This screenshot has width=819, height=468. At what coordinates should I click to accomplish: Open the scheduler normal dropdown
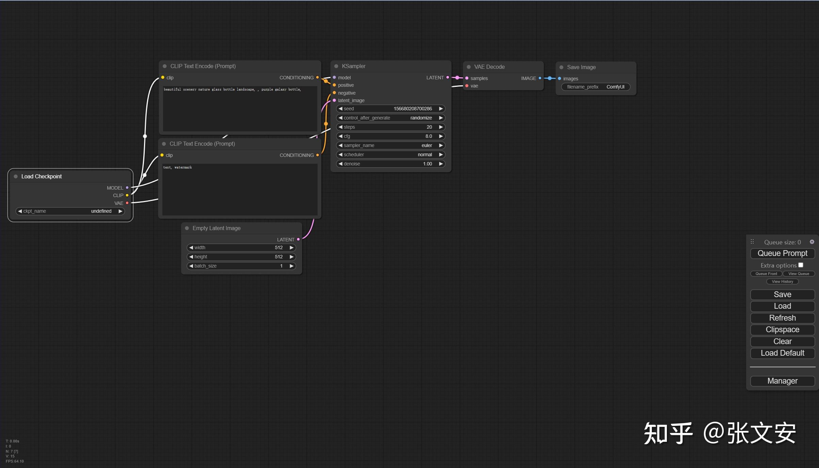click(390, 155)
